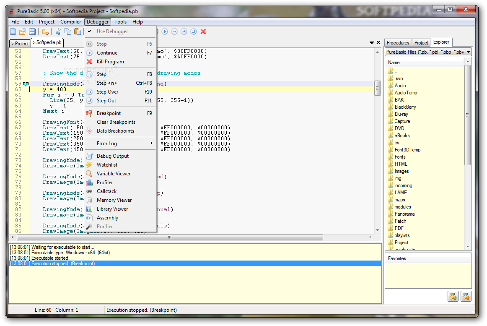Screen dimensions: 487x326
Task: Click the remove favorite star icon
Action: click(x=466, y=297)
